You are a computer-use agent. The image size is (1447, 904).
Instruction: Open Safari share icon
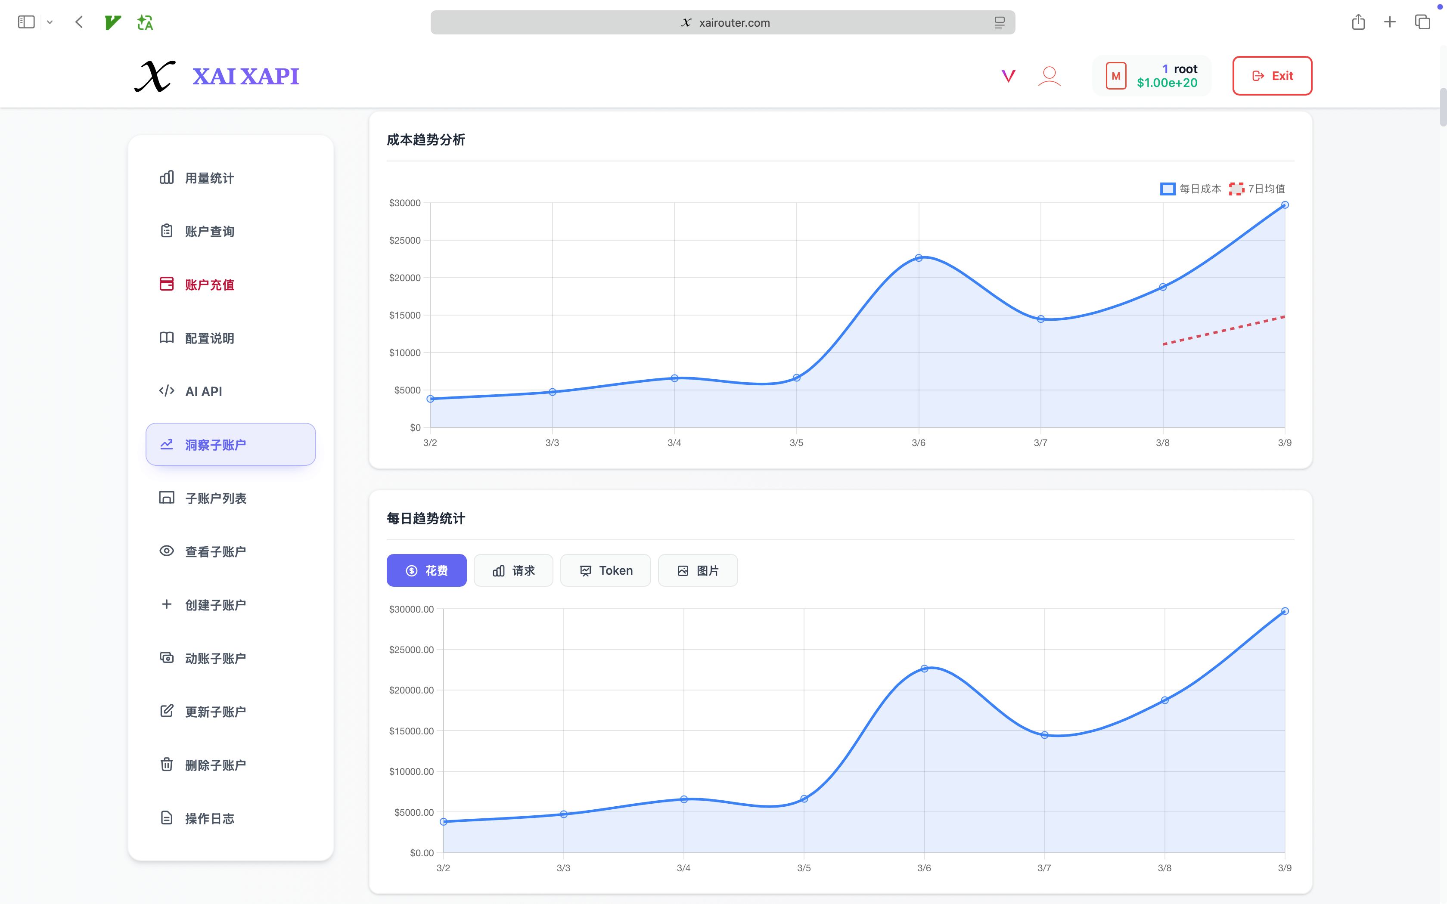tap(1358, 23)
